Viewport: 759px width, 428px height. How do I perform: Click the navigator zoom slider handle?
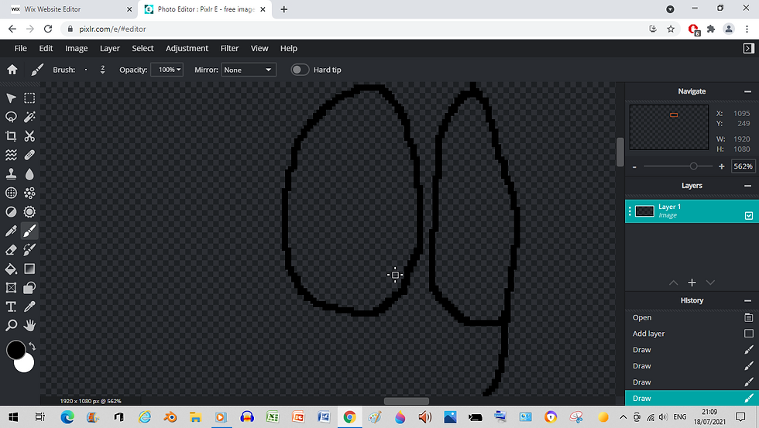coord(694,166)
